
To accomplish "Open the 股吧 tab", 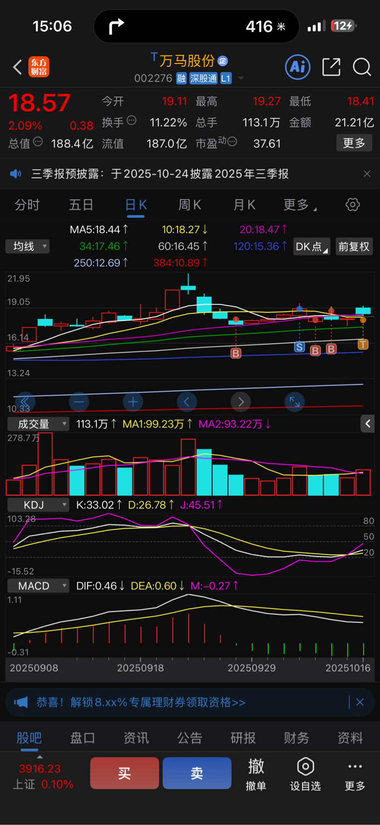I will click(x=29, y=738).
